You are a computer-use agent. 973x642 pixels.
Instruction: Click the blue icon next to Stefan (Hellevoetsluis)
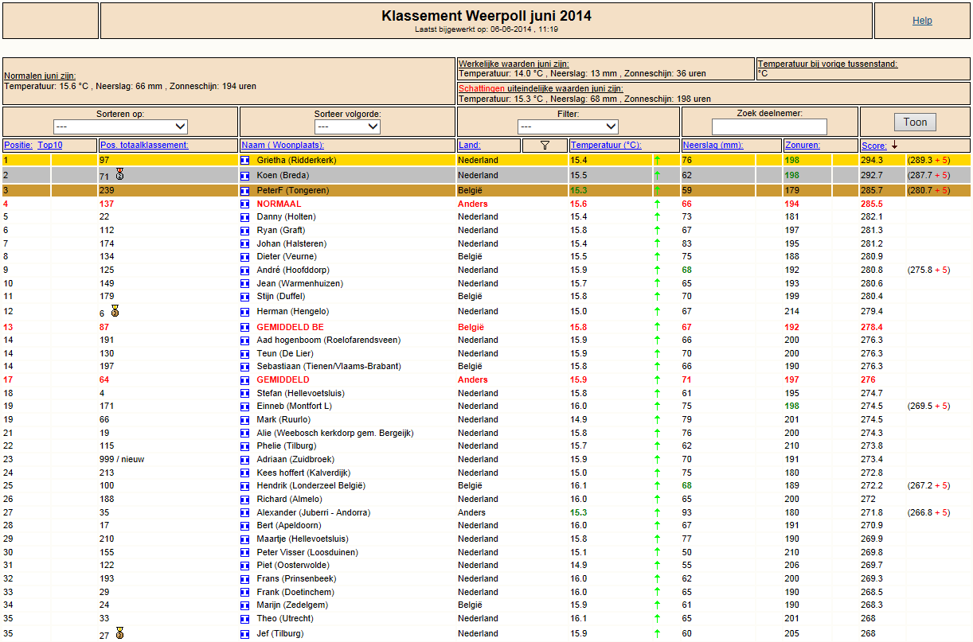pyautogui.click(x=245, y=394)
